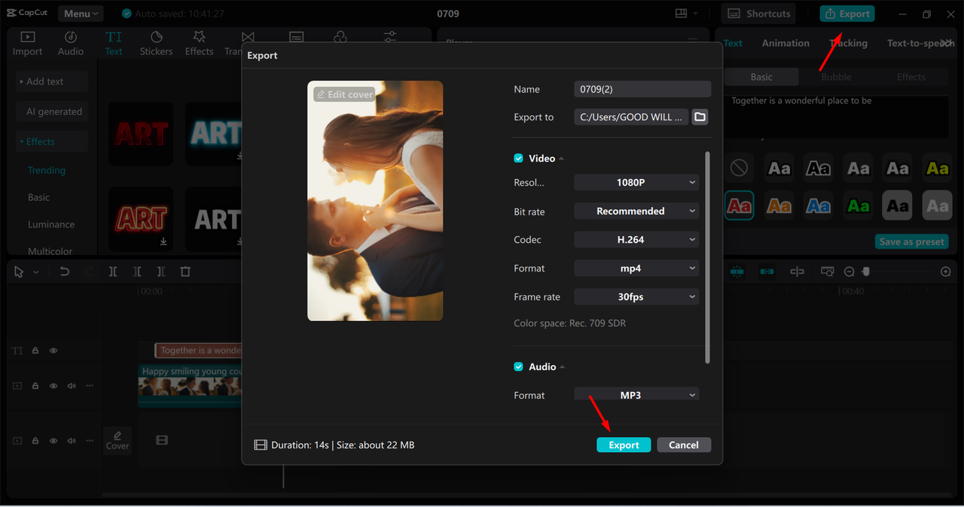Hide the bottom track with its eye icon
964x507 pixels.
53,441
